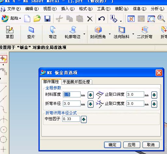
Task: Open the 材料厚度 value options arrow
Action: tap(91, 95)
